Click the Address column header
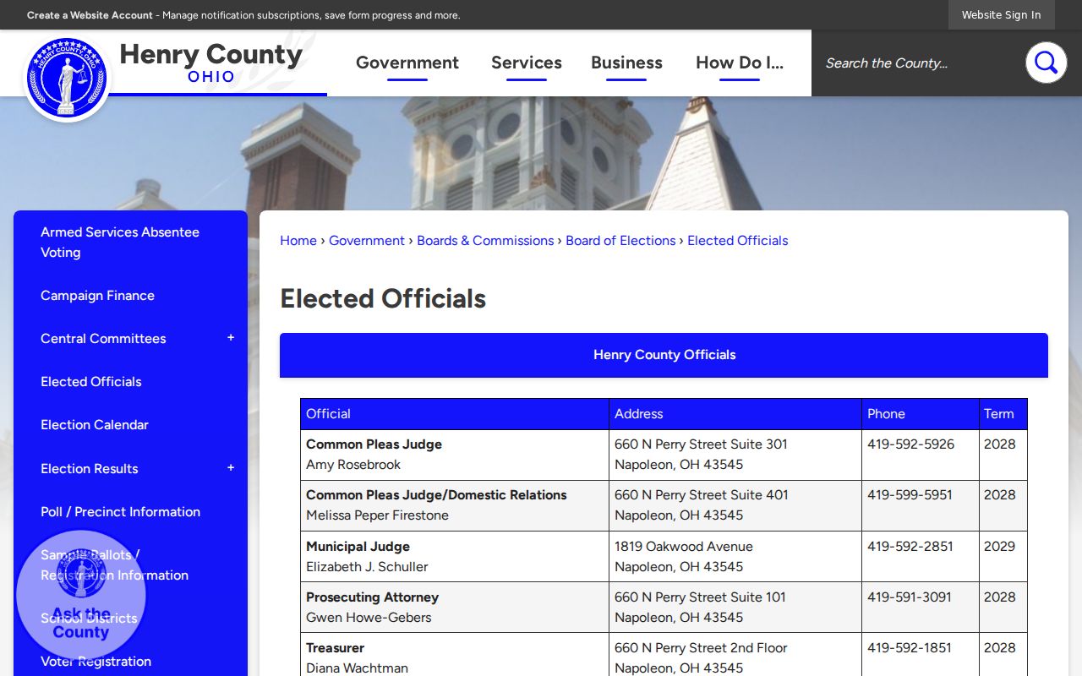This screenshot has height=676, width=1082. (735, 414)
